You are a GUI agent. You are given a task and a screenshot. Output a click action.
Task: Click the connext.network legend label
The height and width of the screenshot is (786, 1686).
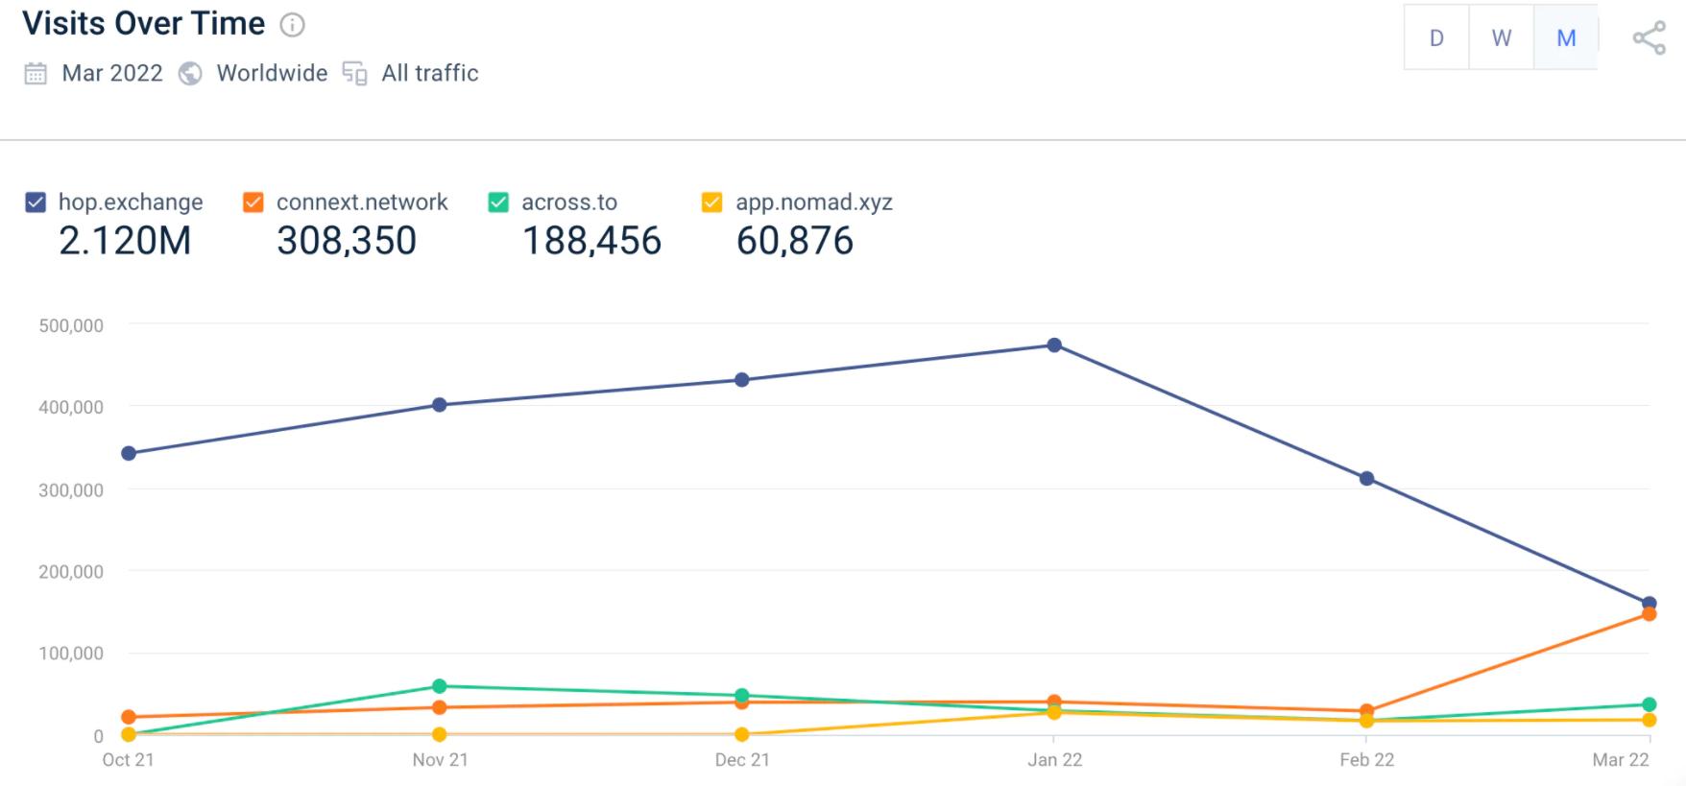coord(362,202)
